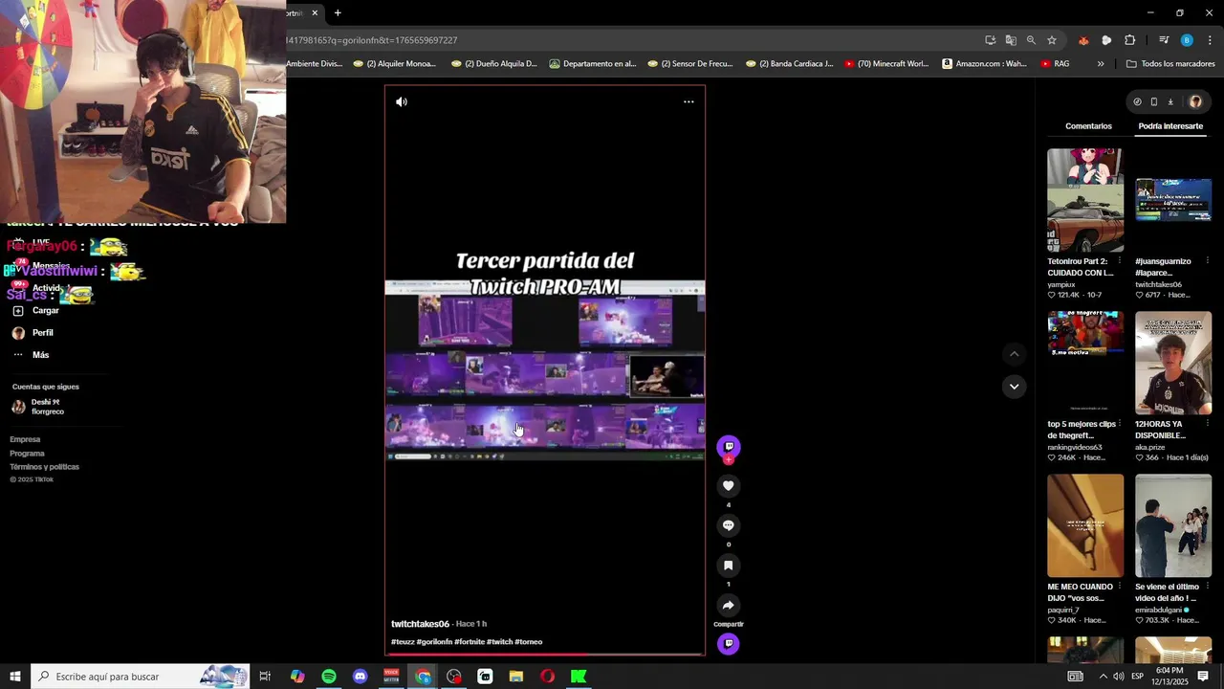
Task: Open Sensor De Frecu... bookmark
Action: [x=689, y=64]
